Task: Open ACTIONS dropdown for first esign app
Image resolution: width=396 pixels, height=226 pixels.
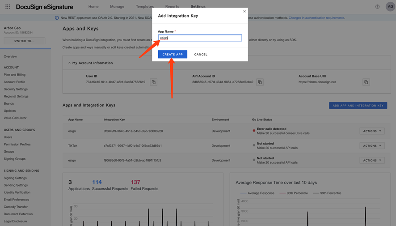Action: coord(372,131)
